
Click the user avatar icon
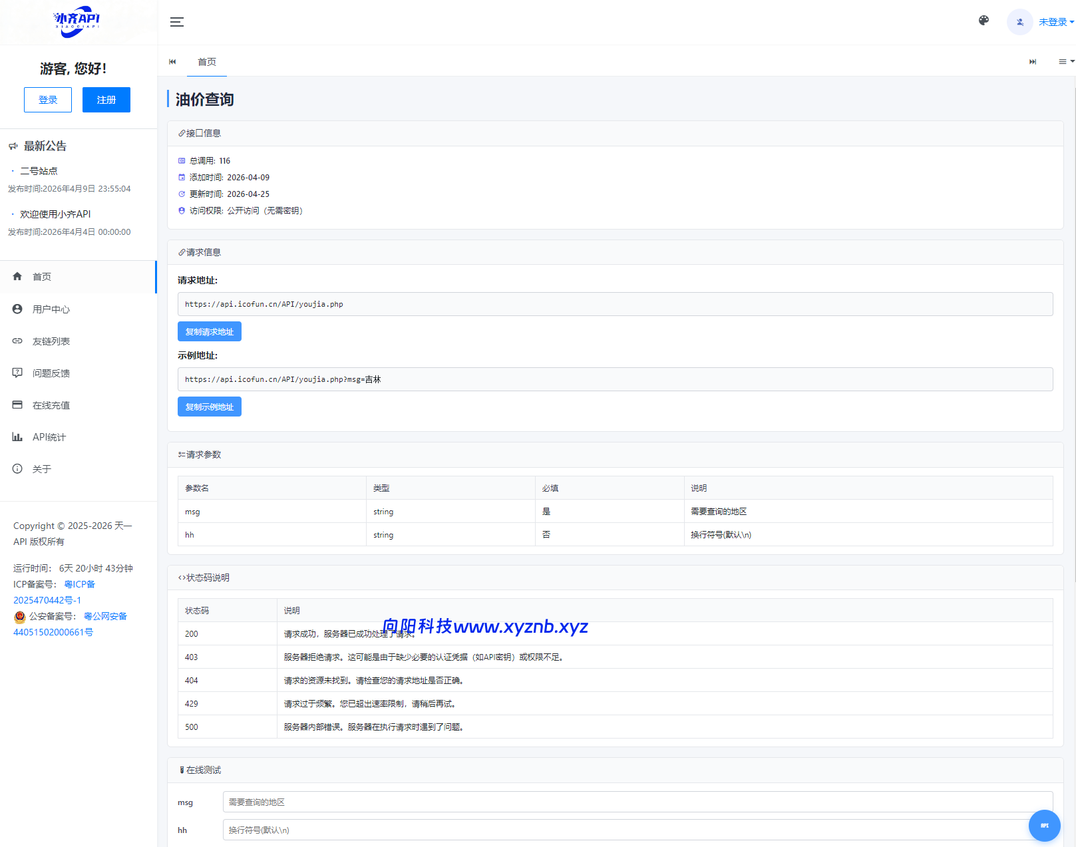pyautogui.click(x=1019, y=22)
